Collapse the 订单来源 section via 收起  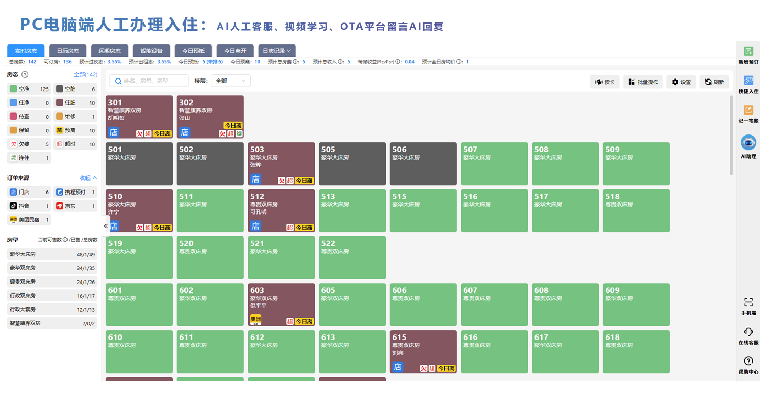pyautogui.click(x=88, y=178)
